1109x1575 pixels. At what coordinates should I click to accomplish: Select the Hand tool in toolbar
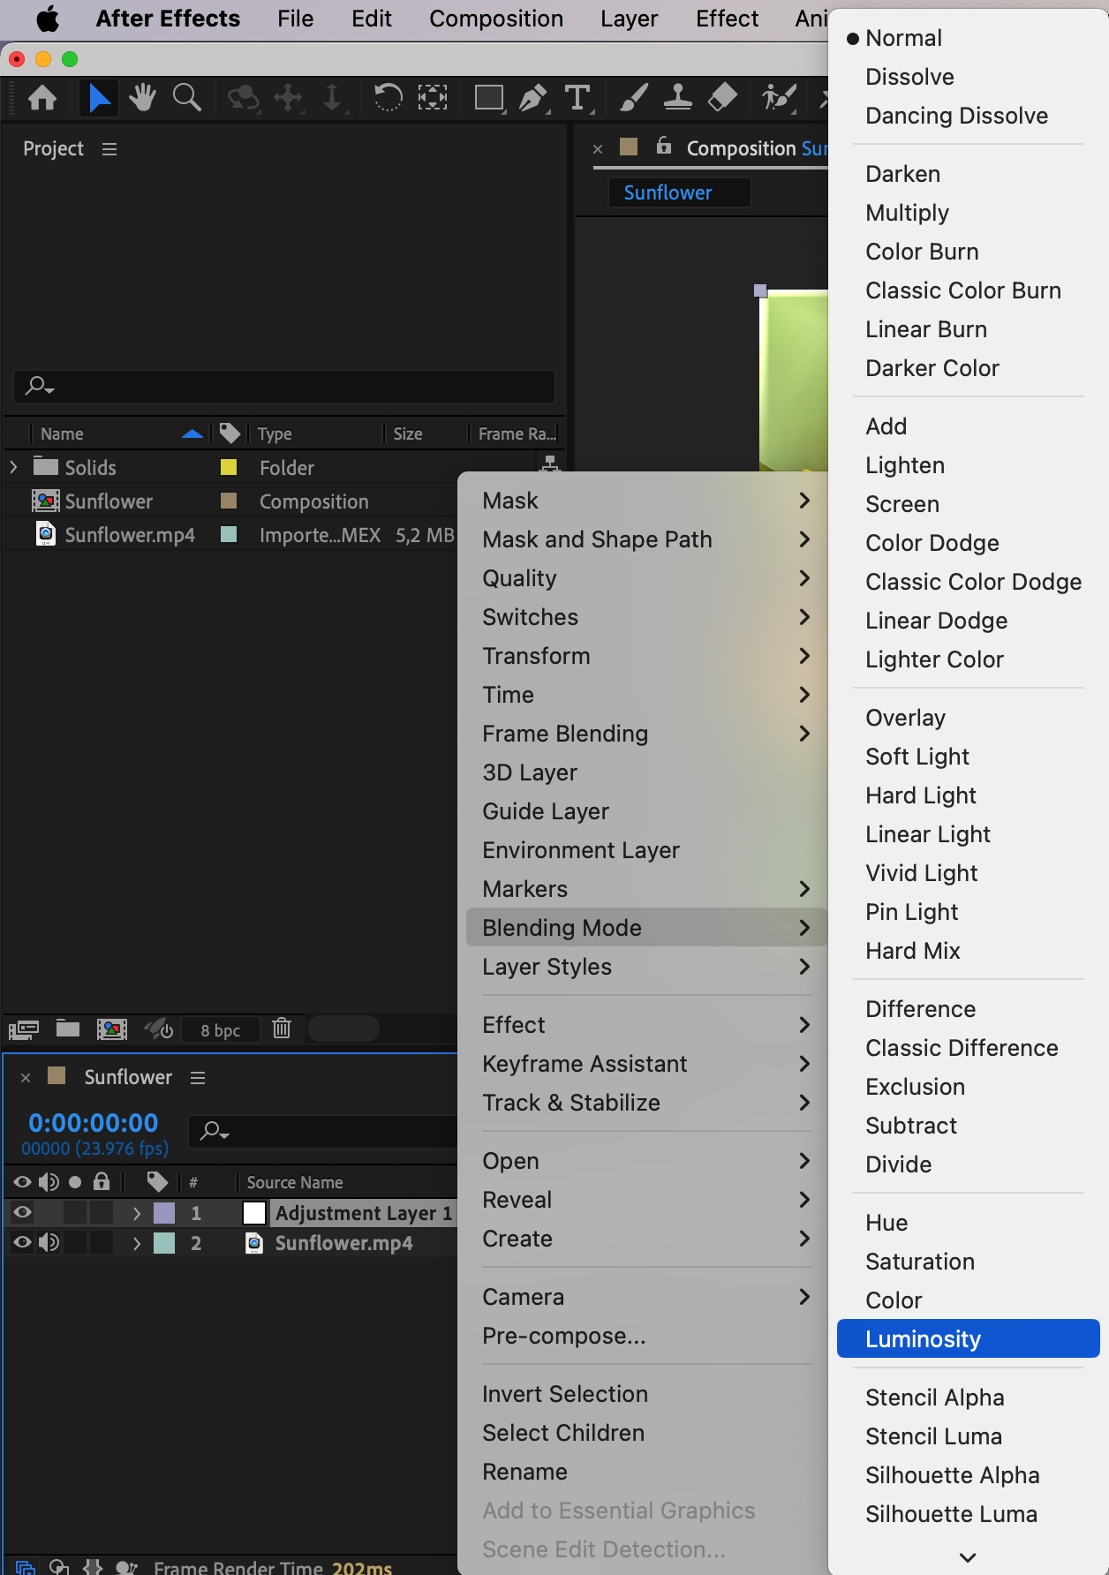click(x=141, y=97)
